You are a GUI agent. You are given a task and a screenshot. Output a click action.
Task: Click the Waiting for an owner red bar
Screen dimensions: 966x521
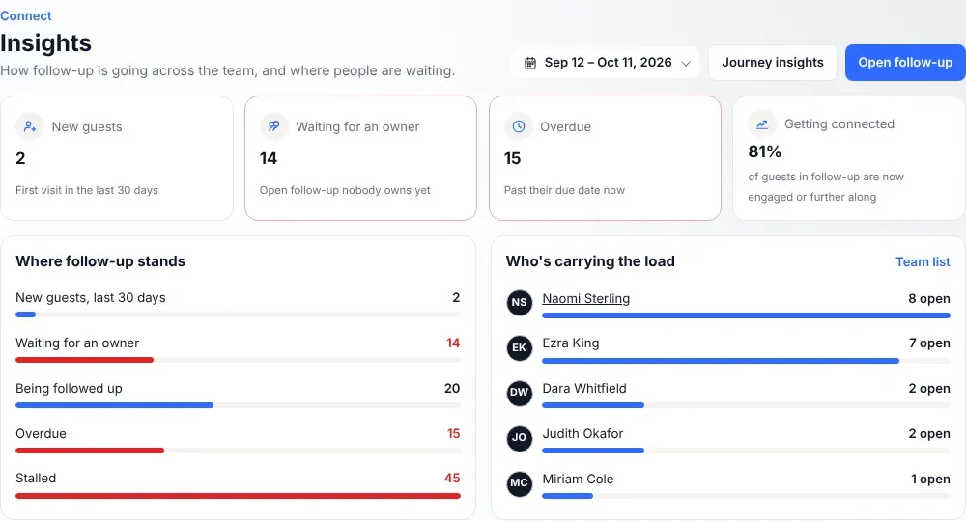pos(84,361)
